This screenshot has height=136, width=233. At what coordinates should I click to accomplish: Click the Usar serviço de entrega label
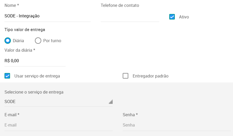(x=37, y=76)
